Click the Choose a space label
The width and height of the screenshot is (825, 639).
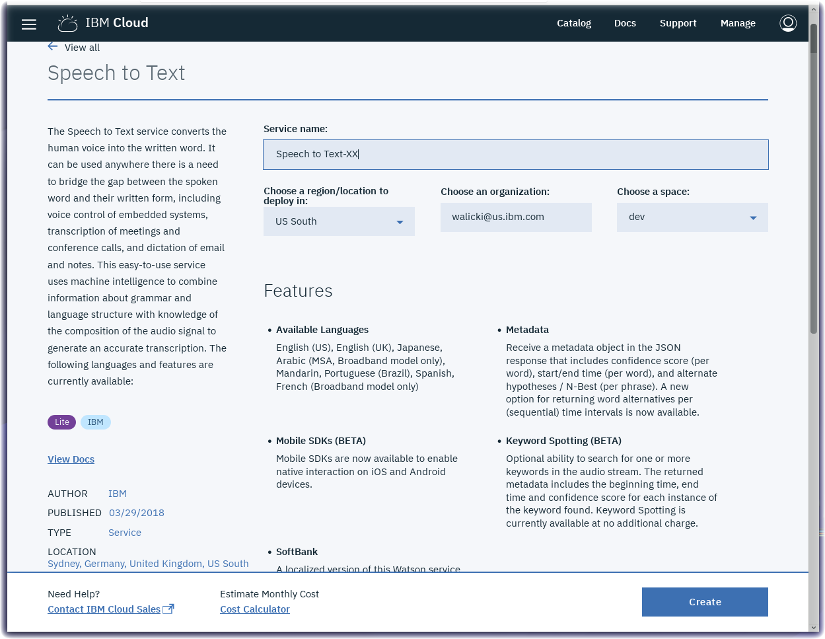click(x=653, y=192)
